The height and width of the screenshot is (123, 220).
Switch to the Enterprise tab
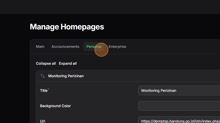(x=117, y=47)
